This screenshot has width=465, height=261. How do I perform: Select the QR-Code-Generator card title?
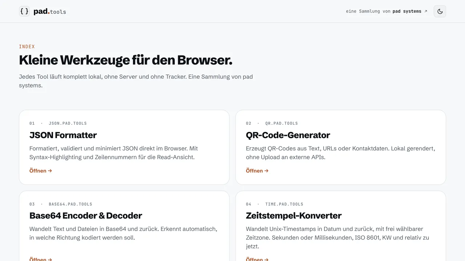tap(288, 135)
